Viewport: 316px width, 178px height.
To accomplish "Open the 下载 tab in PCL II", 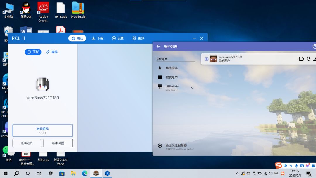I will 97,38.
